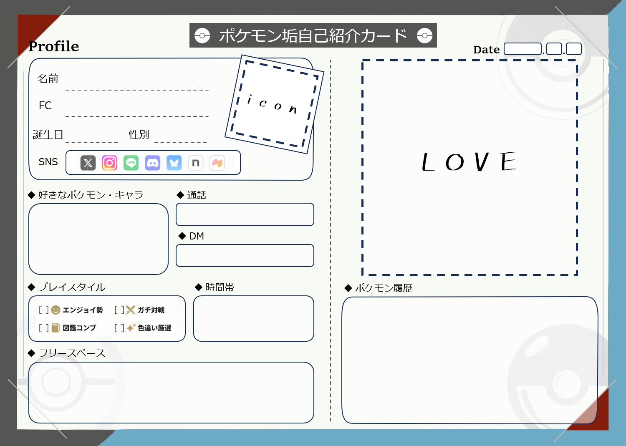The height and width of the screenshot is (446, 626).
Task: Click the left Poké Ball in the title banner
Action: point(202,35)
